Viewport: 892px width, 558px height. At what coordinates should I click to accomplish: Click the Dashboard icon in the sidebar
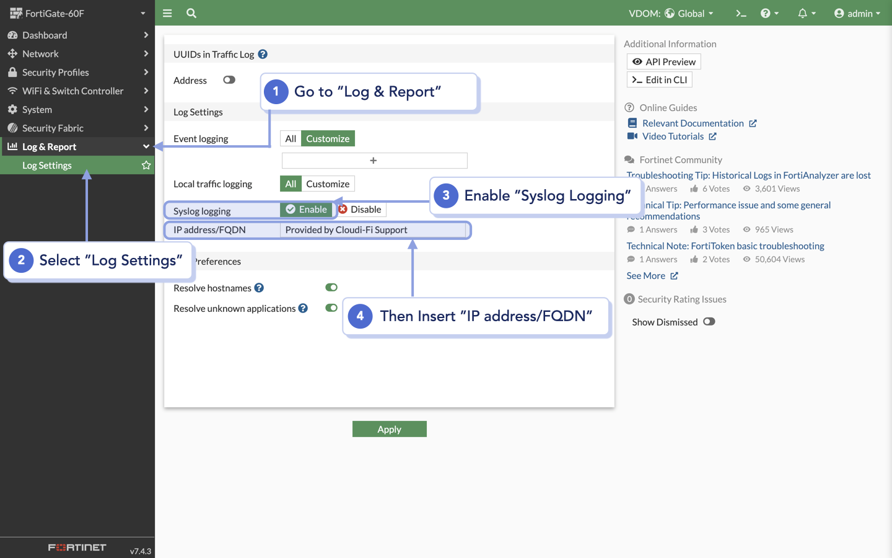[14, 35]
